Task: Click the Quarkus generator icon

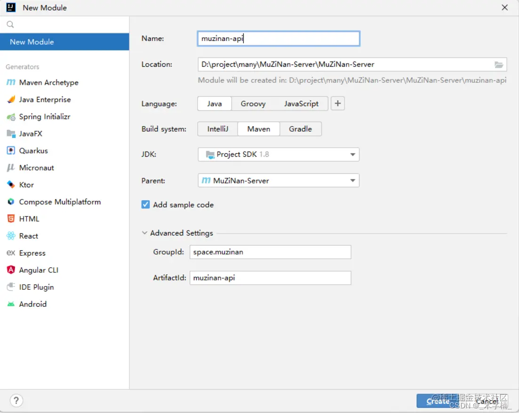Action: point(11,151)
